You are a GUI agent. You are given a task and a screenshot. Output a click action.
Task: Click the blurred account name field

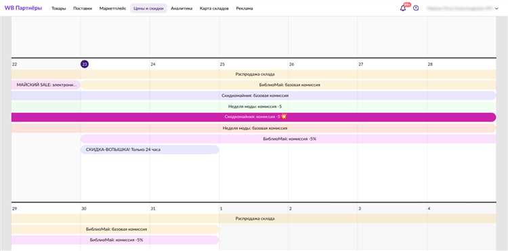pyautogui.click(x=460, y=9)
